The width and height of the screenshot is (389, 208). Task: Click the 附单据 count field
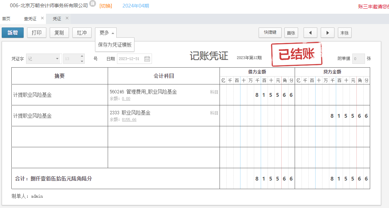tap(358, 59)
